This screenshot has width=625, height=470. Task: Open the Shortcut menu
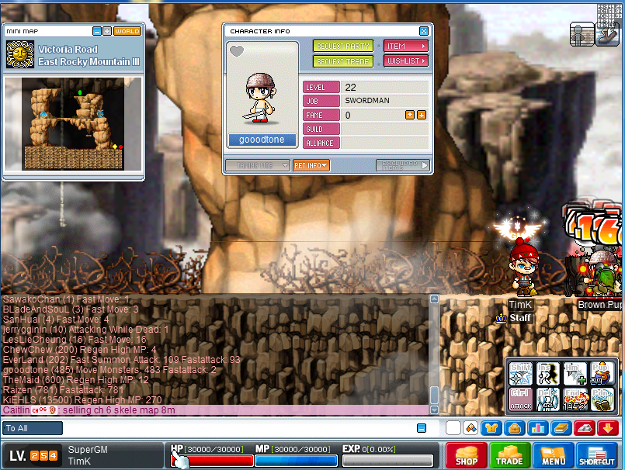click(597, 455)
